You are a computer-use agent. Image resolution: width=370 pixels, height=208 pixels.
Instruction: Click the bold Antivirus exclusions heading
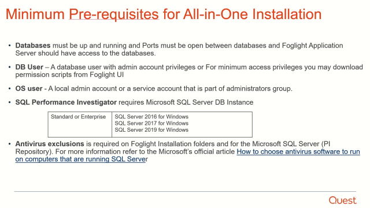click(x=50, y=144)
